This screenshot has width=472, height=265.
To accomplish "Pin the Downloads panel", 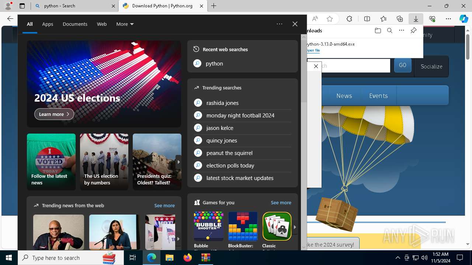I will pos(413,31).
